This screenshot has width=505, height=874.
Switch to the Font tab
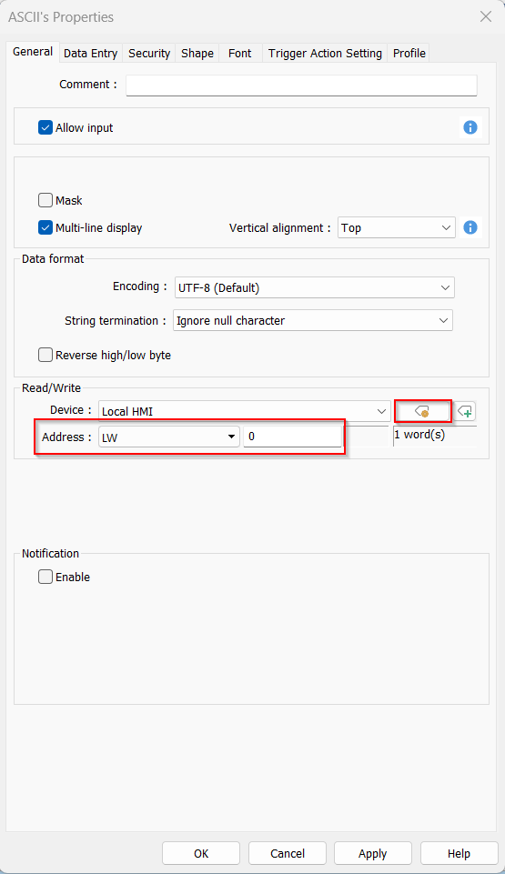[x=239, y=54]
